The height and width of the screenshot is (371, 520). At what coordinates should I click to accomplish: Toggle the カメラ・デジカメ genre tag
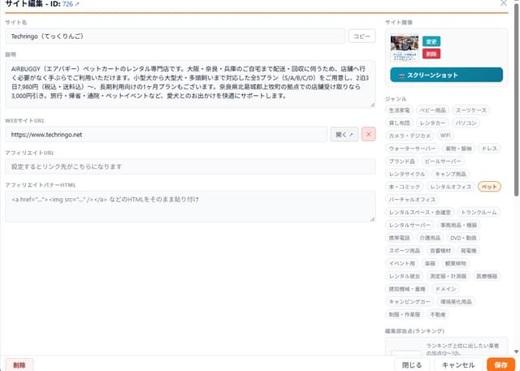coord(409,136)
